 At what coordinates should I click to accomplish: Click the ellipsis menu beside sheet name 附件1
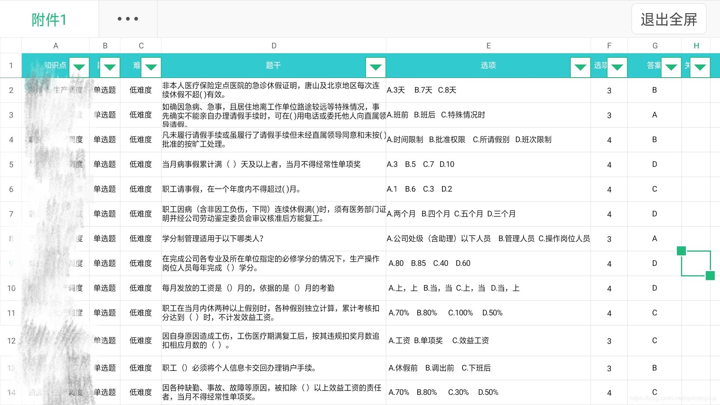point(127,18)
